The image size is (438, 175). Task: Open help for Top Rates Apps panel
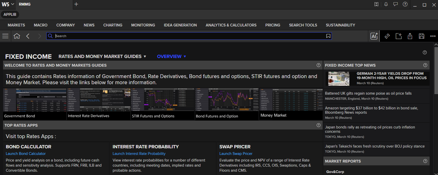(x=319, y=125)
